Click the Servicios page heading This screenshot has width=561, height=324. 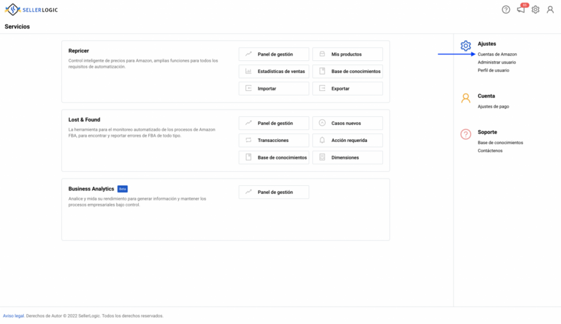tap(17, 27)
